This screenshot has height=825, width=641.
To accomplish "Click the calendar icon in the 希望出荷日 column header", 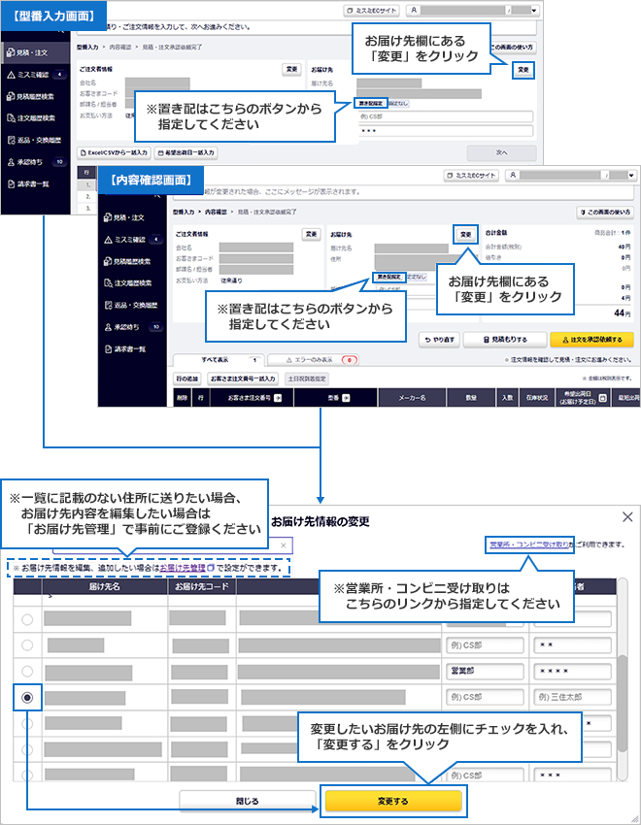I will 602,398.
